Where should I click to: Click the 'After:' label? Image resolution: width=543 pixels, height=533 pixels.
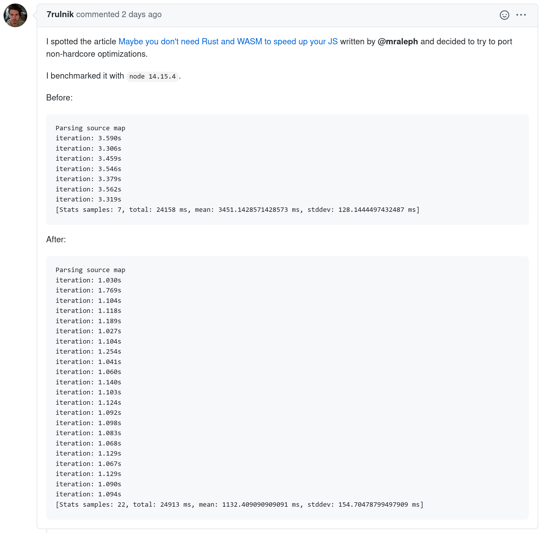click(56, 240)
